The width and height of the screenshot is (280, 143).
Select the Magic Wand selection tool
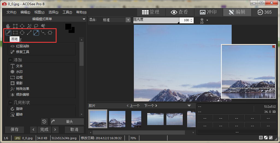coord(29,26)
